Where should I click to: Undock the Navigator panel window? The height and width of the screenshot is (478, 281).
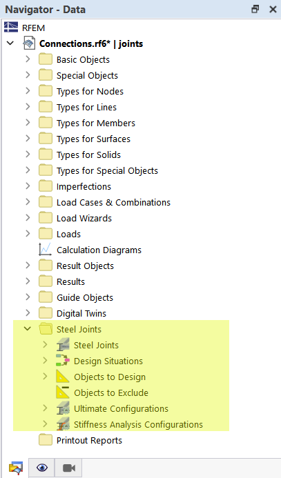(x=255, y=9)
